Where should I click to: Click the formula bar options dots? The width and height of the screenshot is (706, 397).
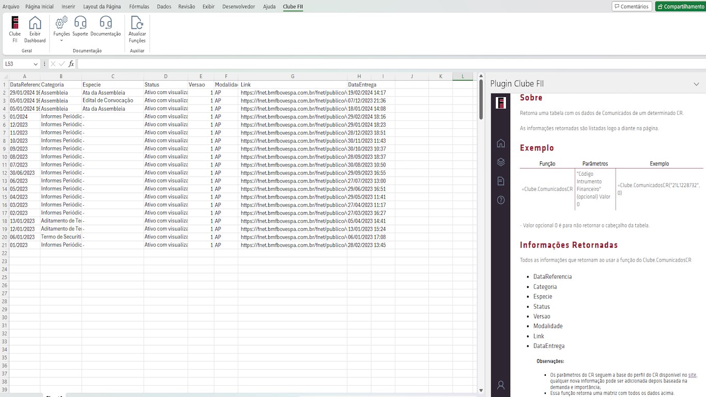44,64
